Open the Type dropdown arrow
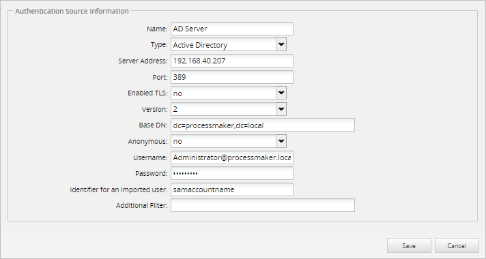This screenshot has height=259, width=486. tap(281, 44)
